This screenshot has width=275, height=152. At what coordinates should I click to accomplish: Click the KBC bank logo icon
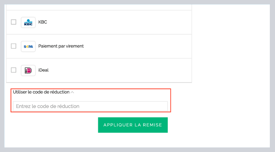pyautogui.click(x=28, y=22)
